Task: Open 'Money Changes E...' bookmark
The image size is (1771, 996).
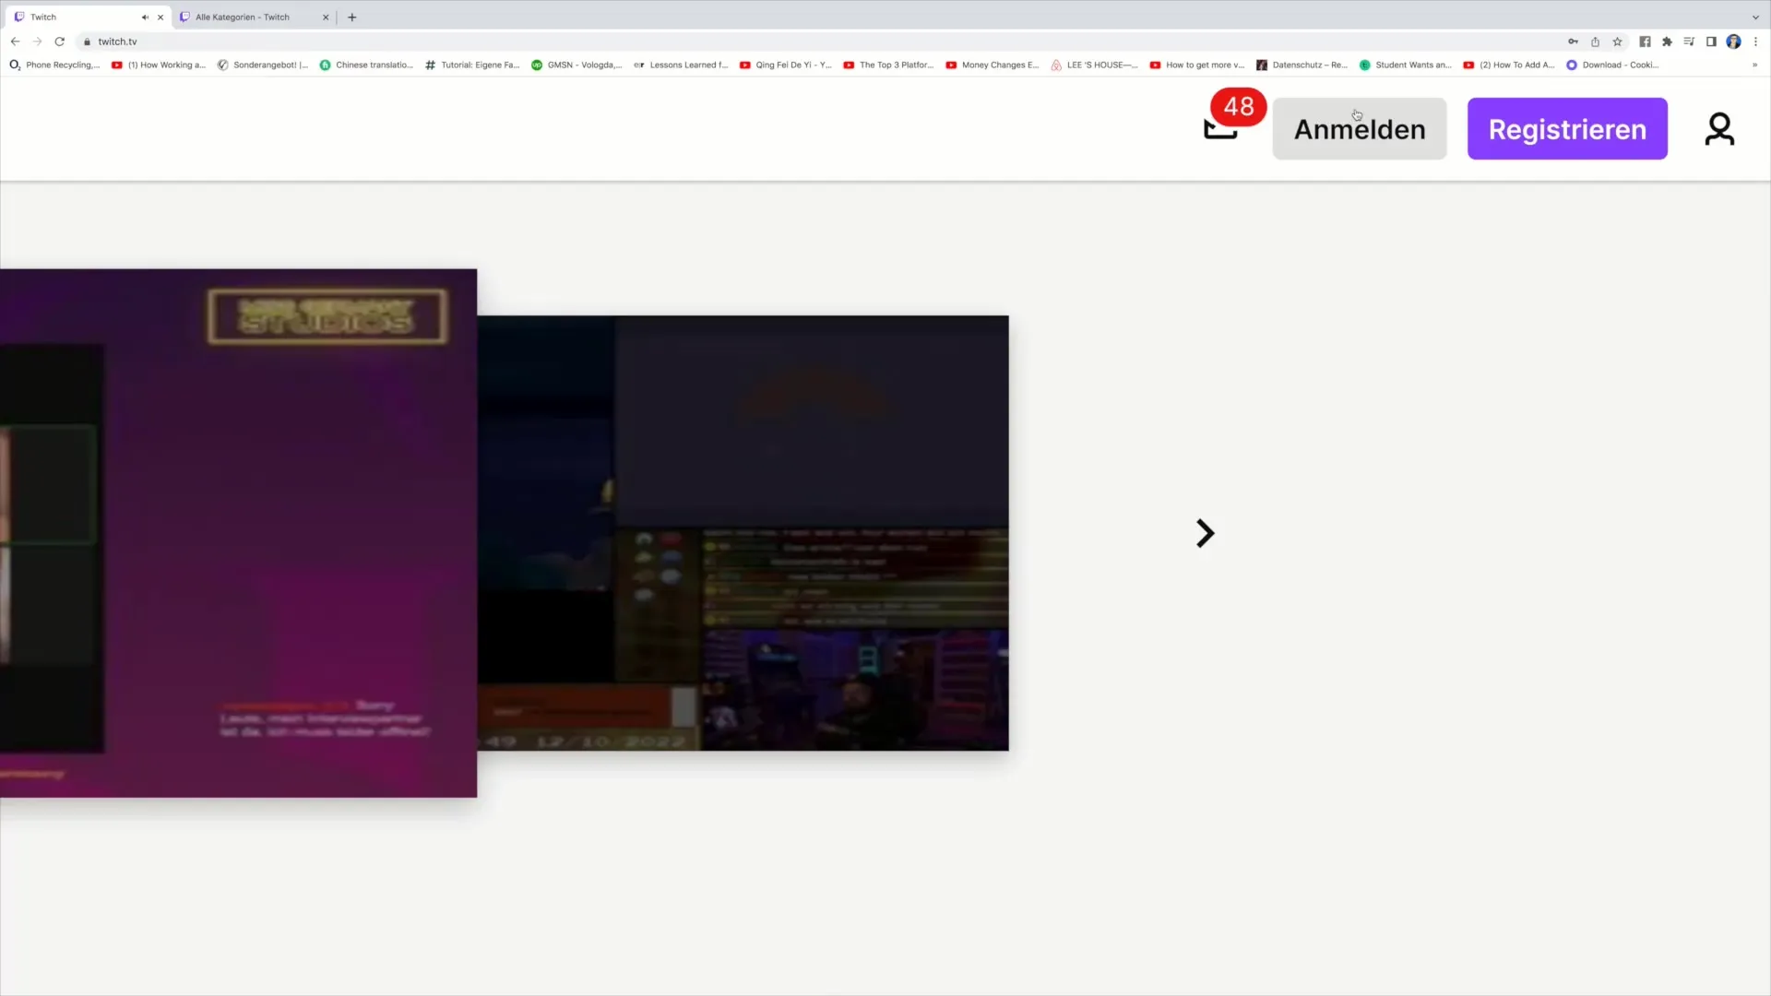Action: (992, 65)
